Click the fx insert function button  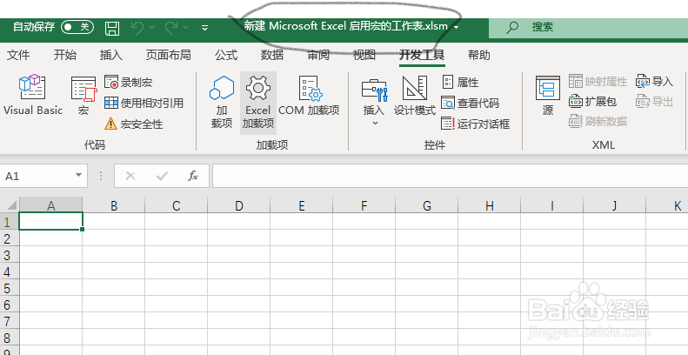tap(193, 176)
